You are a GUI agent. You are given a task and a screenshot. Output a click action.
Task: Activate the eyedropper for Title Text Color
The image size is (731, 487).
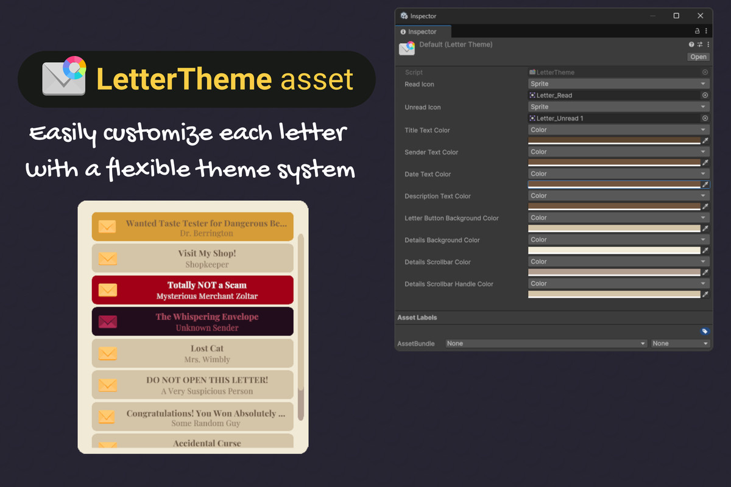[704, 140]
